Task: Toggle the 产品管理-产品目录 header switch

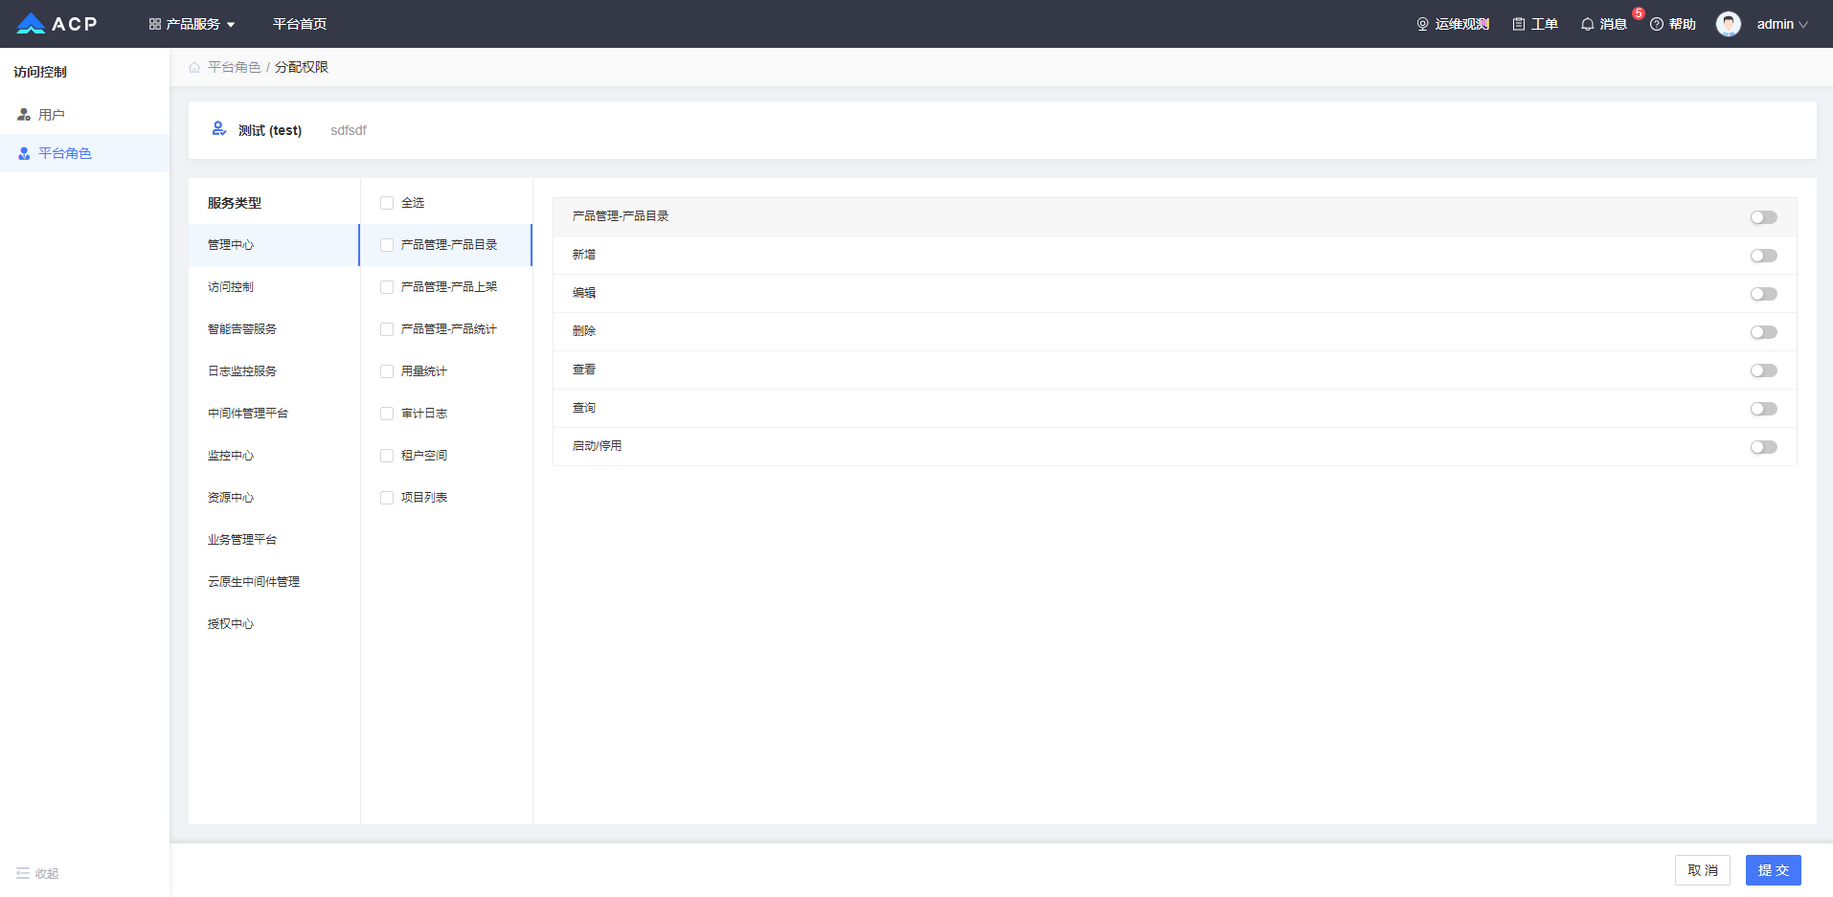Action: click(x=1763, y=217)
